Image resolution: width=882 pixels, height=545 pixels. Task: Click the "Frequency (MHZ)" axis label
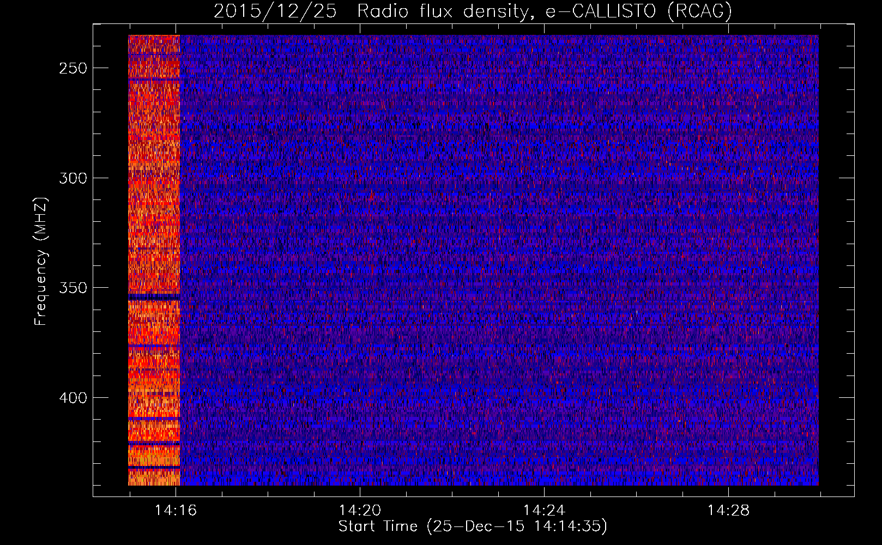click(x=41, y=261)
